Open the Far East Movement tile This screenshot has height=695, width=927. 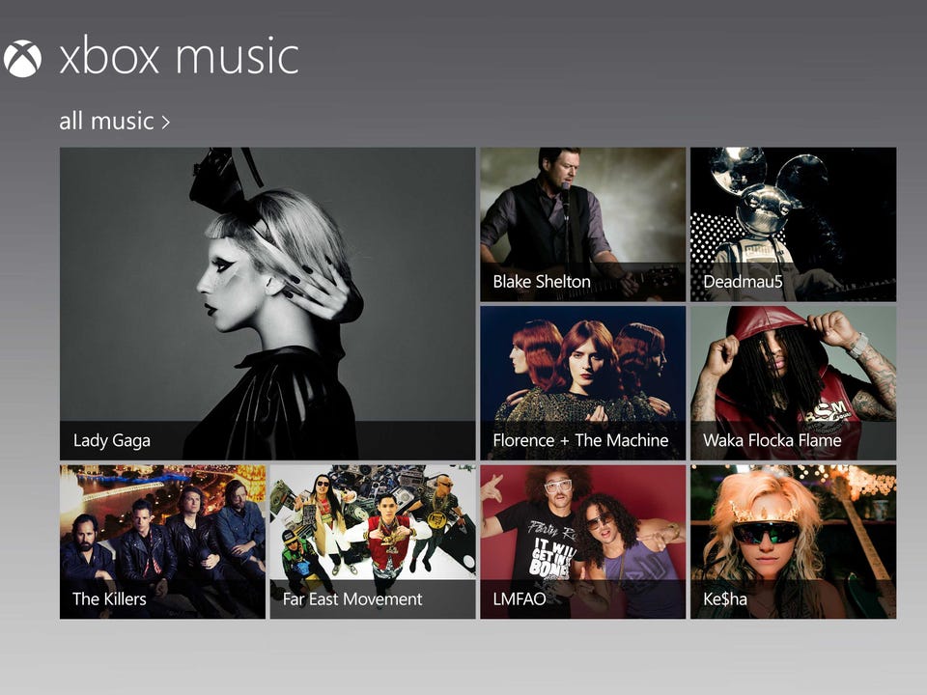click(x=373, y=542)
